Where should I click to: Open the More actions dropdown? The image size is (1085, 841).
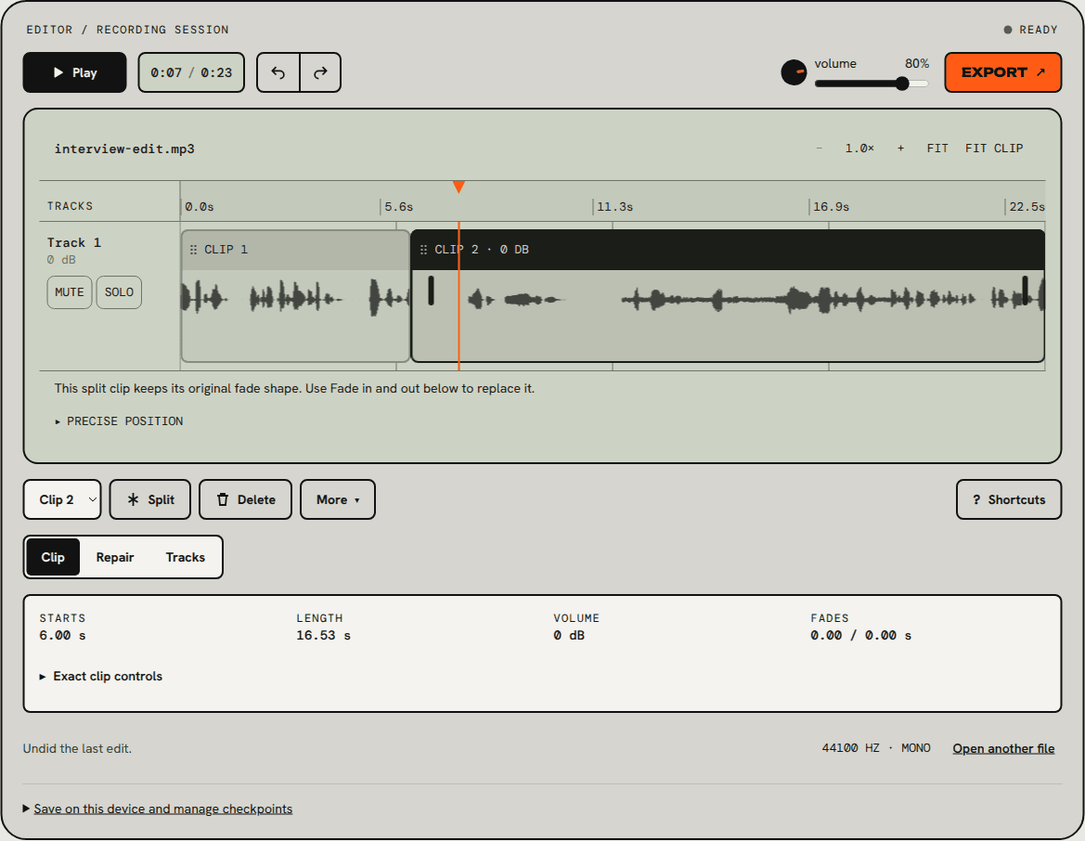pos(338,499)
